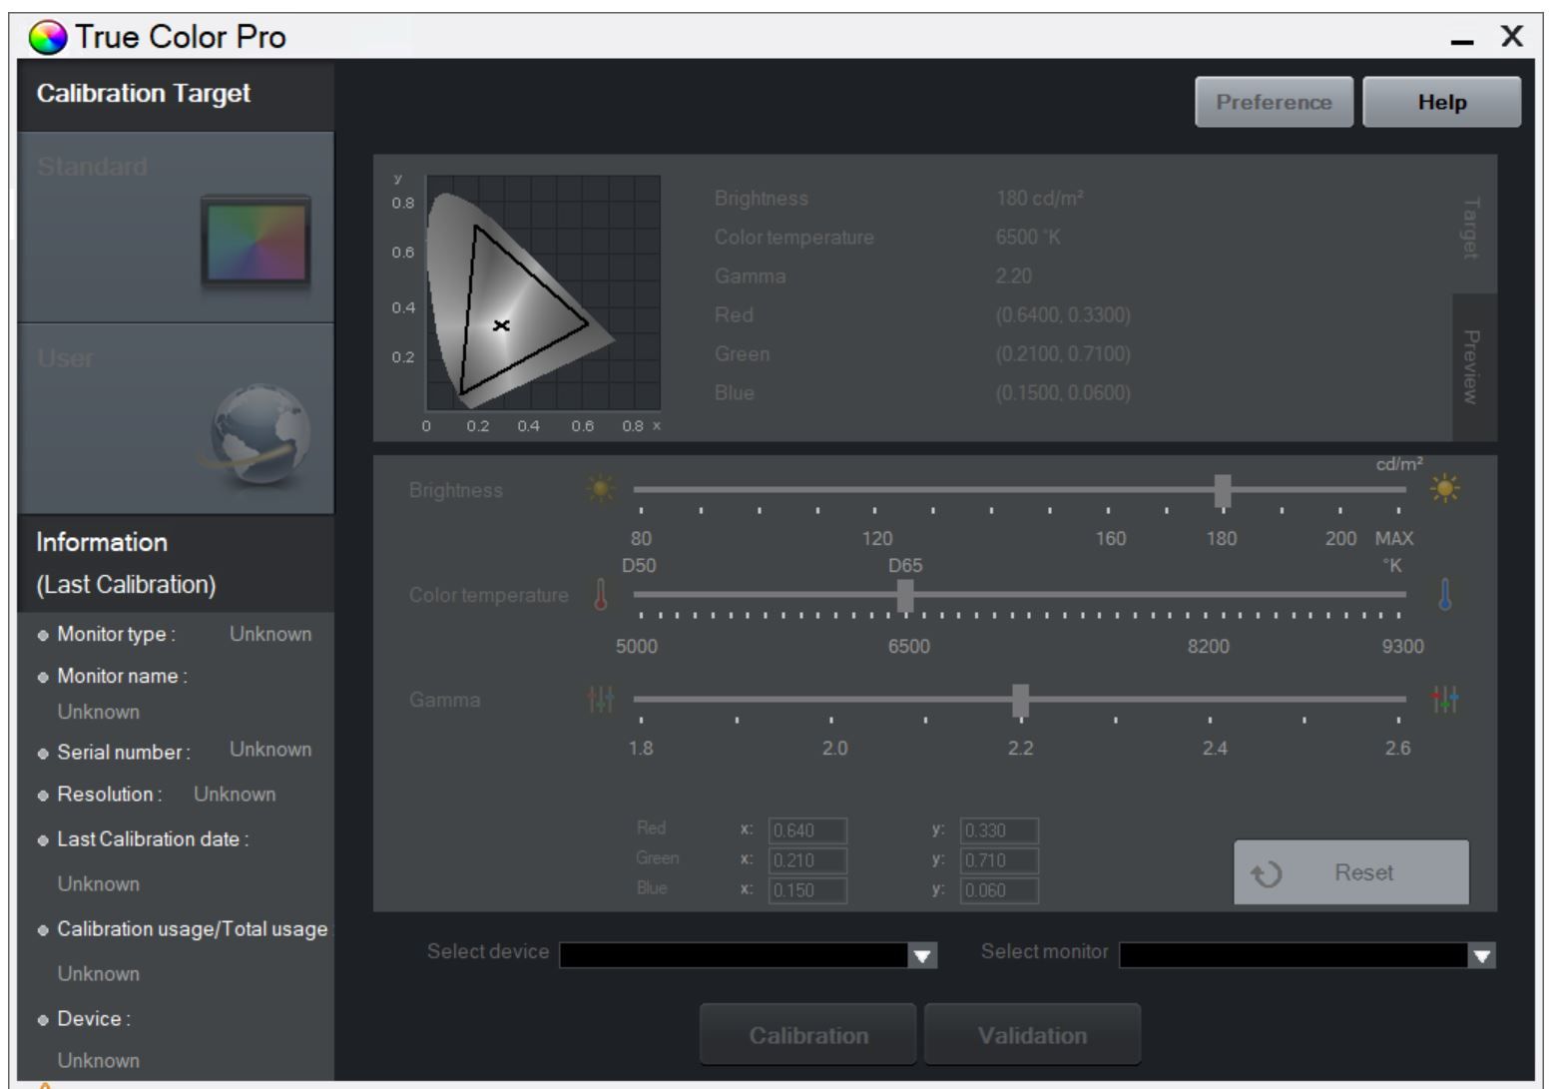The height and width of the screenshot is (1089, 1555).
Task: Click the 'Monitor type :' information label
Action: click(116, 635)
